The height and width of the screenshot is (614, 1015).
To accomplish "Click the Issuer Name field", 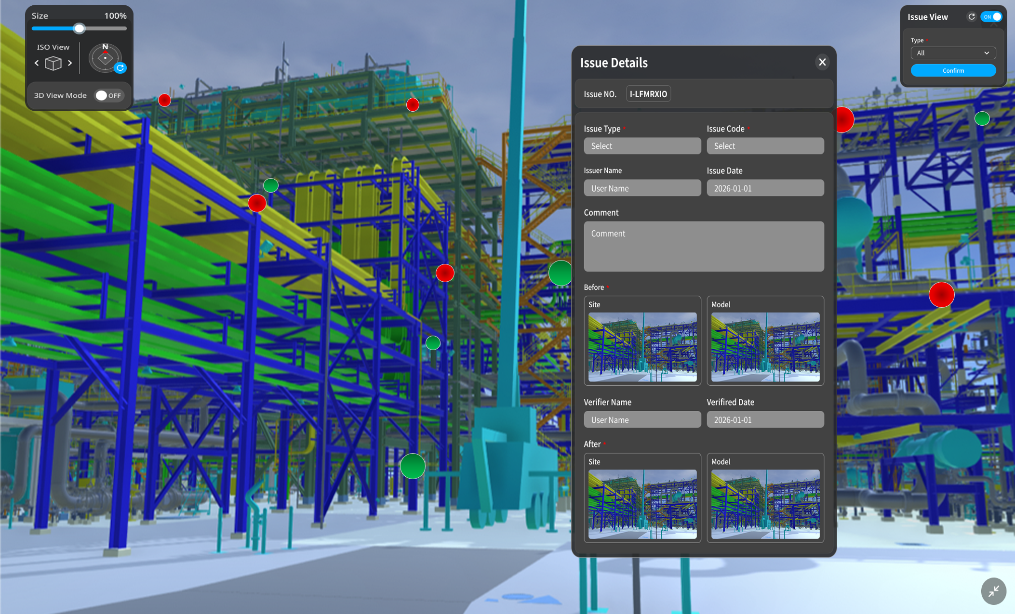I will 642,188.
